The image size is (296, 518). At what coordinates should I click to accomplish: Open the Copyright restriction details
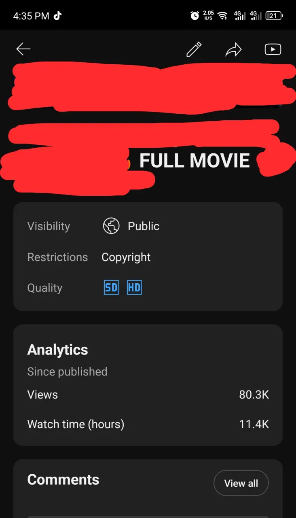(x=126, y=257)
